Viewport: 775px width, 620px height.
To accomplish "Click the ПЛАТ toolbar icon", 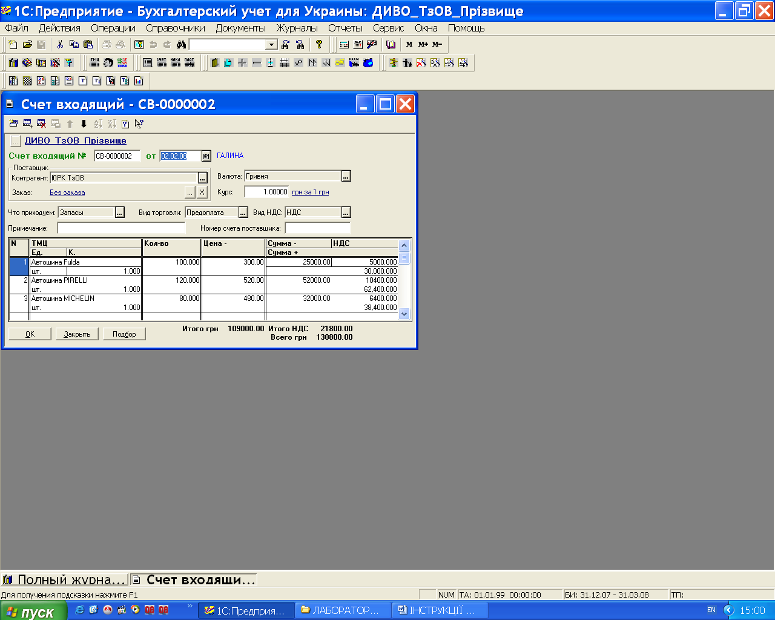I will pyautogui.click(x=190, y=62).
